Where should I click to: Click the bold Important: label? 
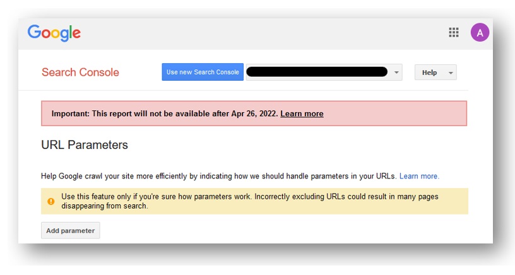coord(70,114)
